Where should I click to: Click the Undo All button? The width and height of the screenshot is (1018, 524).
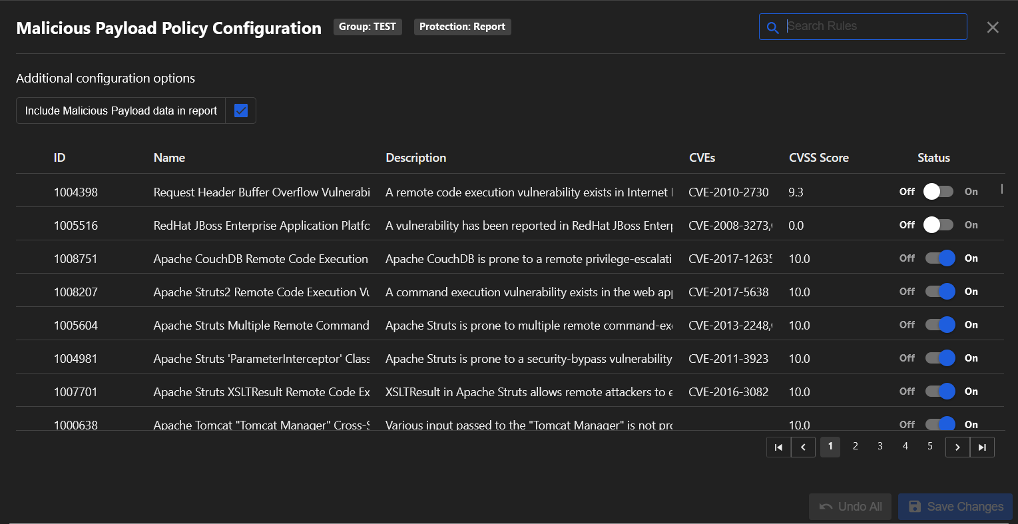(850, 507)
